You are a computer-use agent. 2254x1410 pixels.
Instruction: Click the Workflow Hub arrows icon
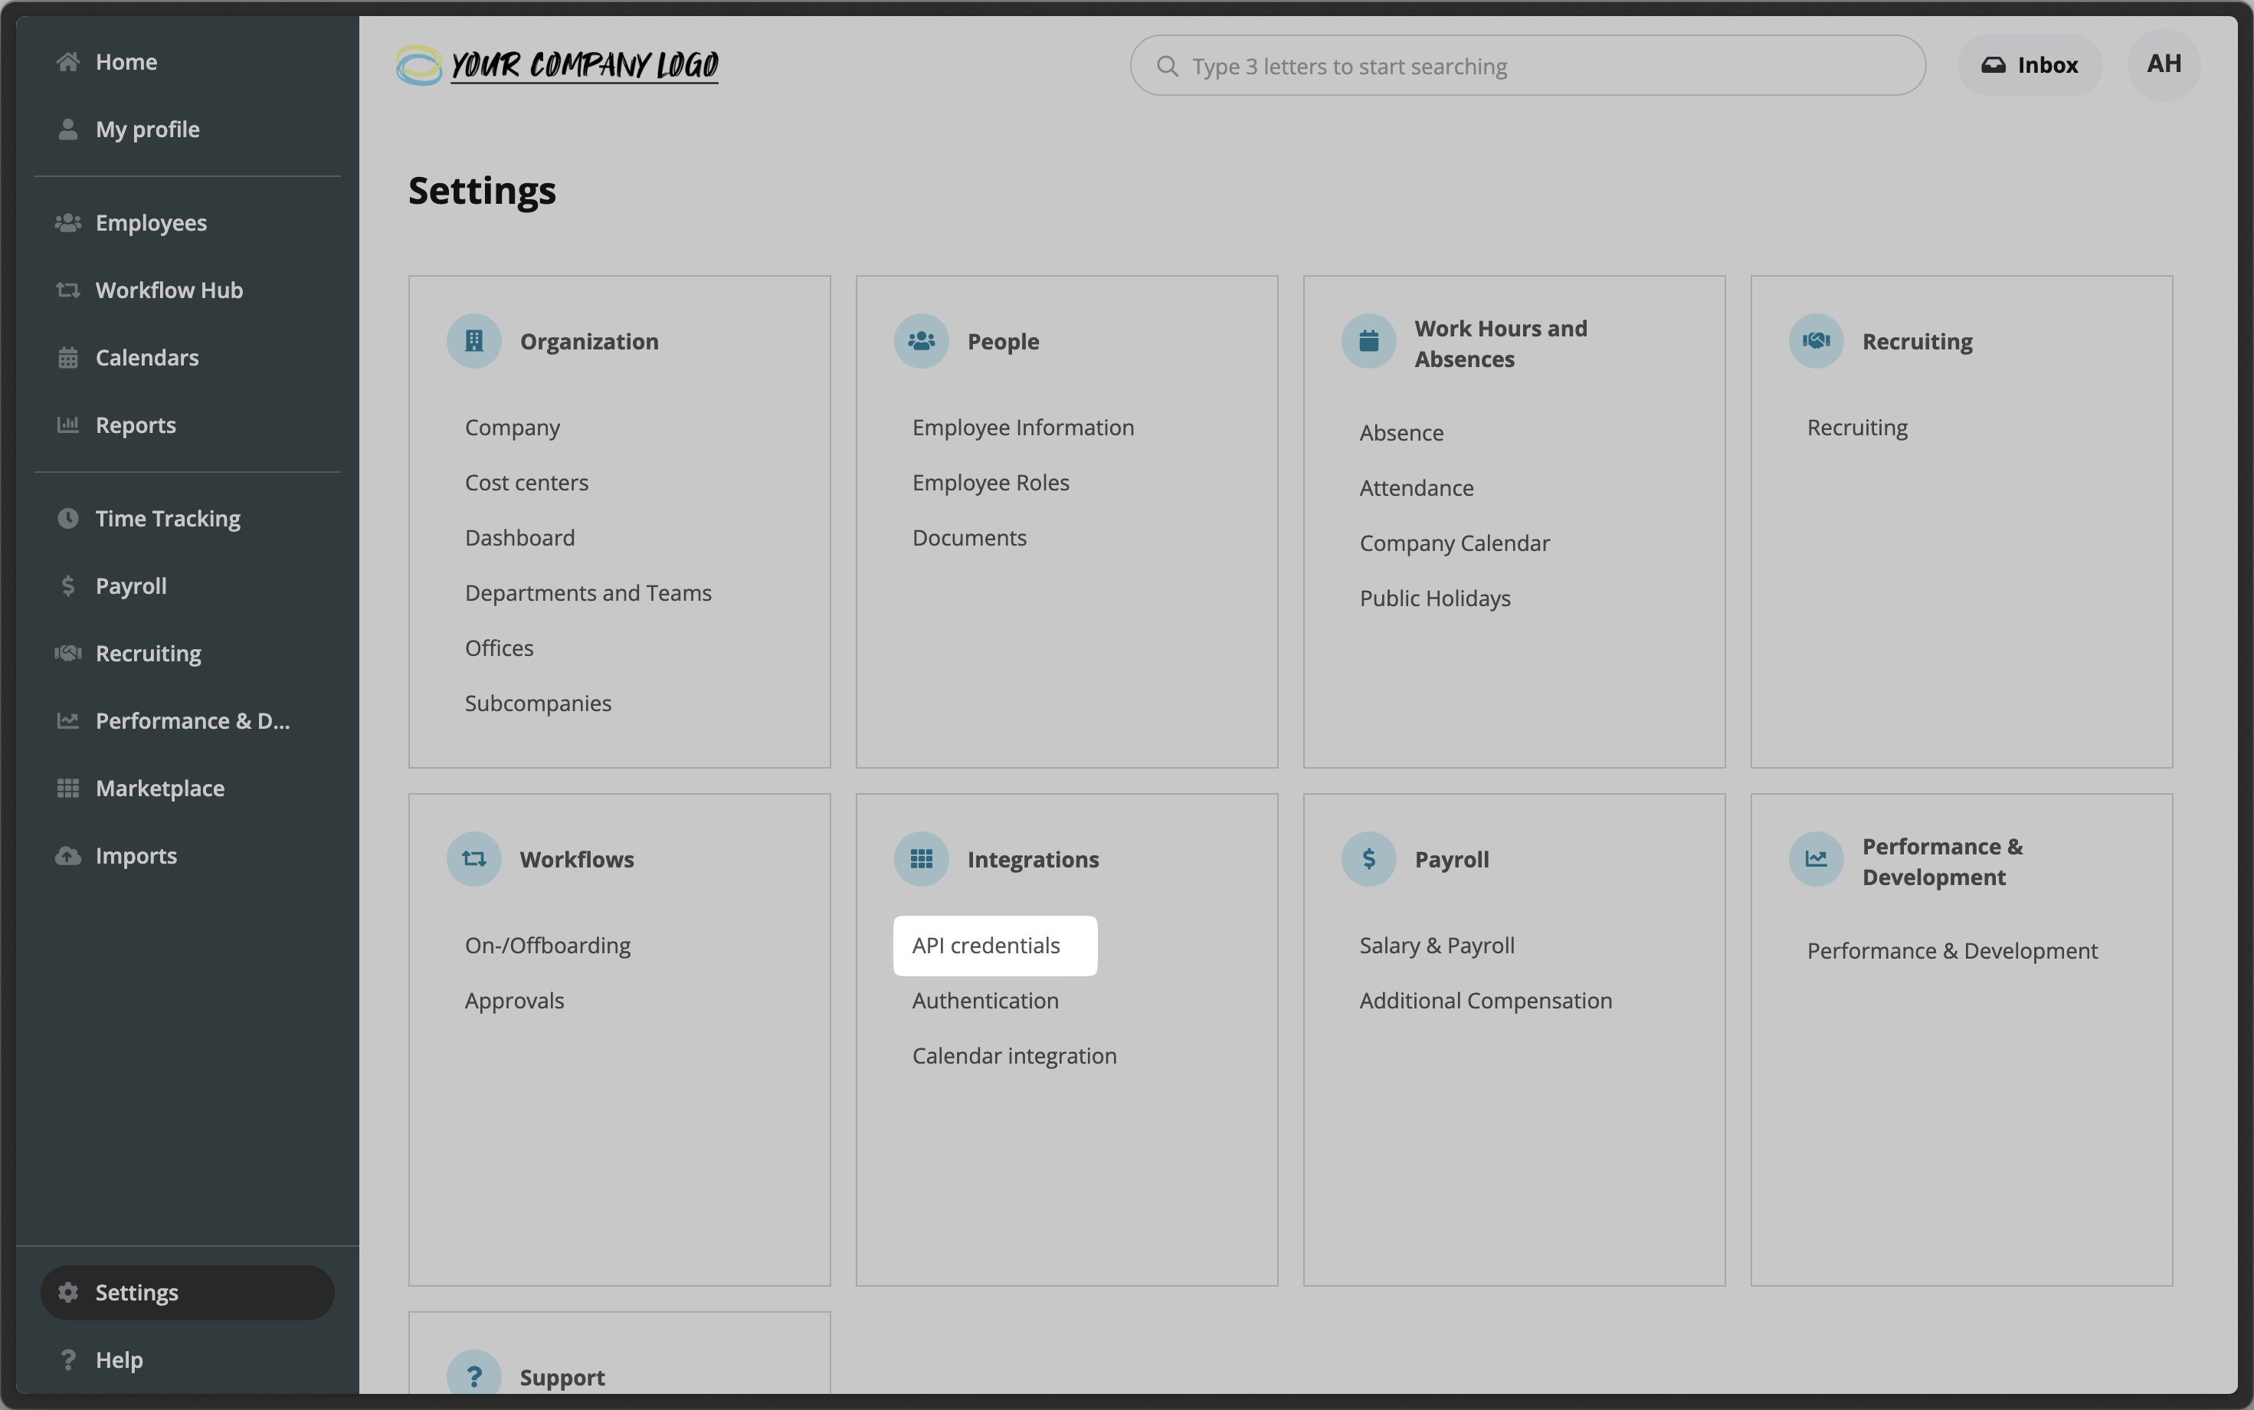[67, 290]
